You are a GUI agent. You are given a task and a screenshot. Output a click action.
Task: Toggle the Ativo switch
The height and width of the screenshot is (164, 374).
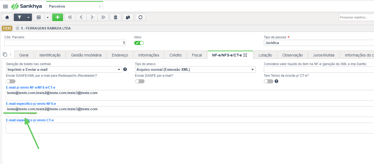139,43
